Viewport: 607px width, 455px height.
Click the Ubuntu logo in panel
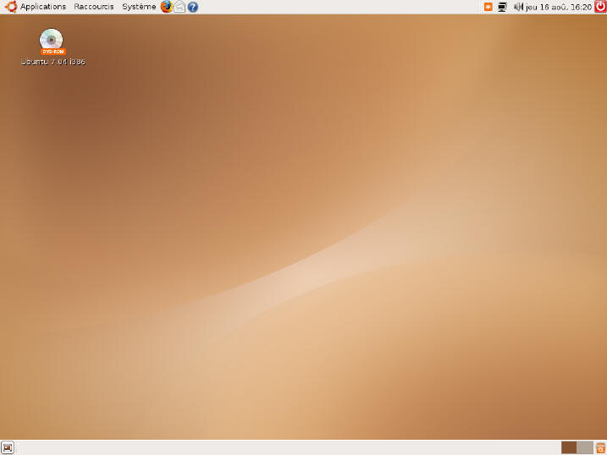[10, 7]
